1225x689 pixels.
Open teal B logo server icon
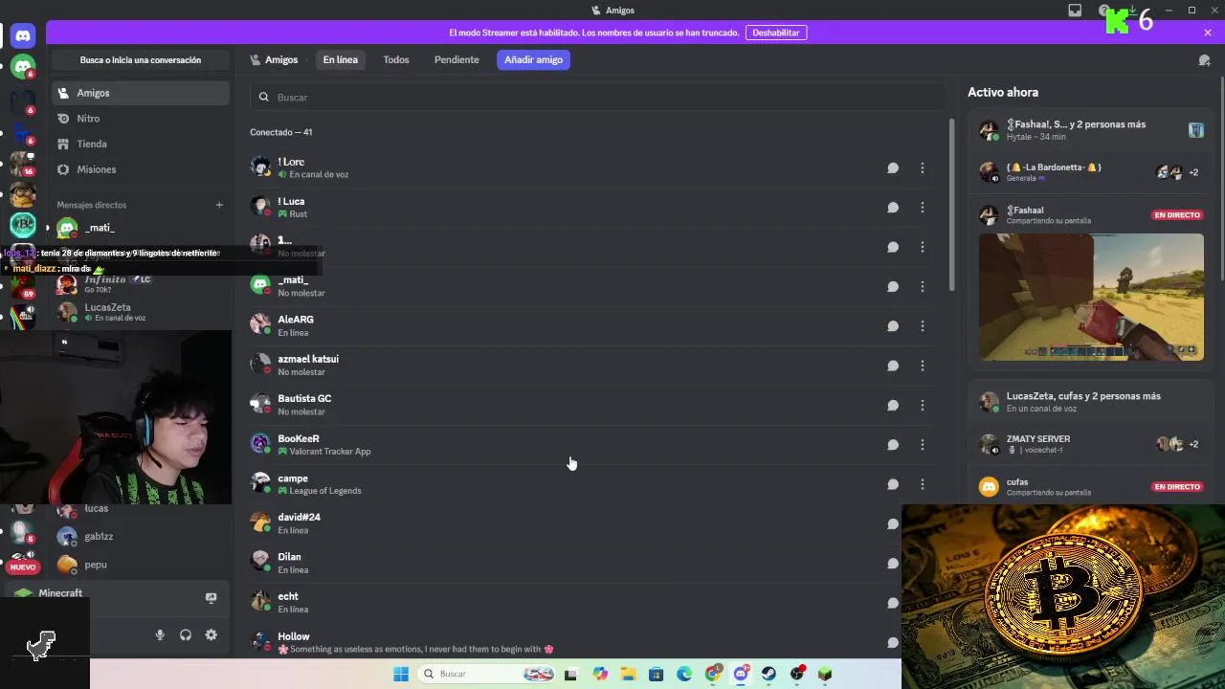(23, 225)
